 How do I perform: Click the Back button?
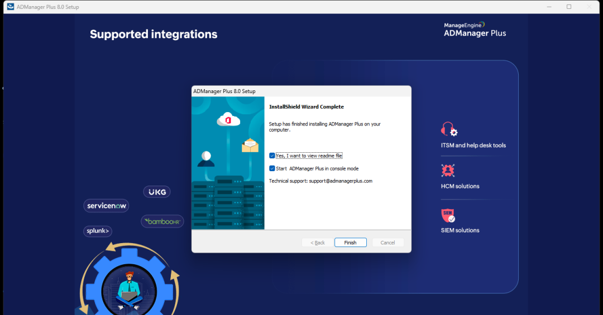click(x=317, y=243)
